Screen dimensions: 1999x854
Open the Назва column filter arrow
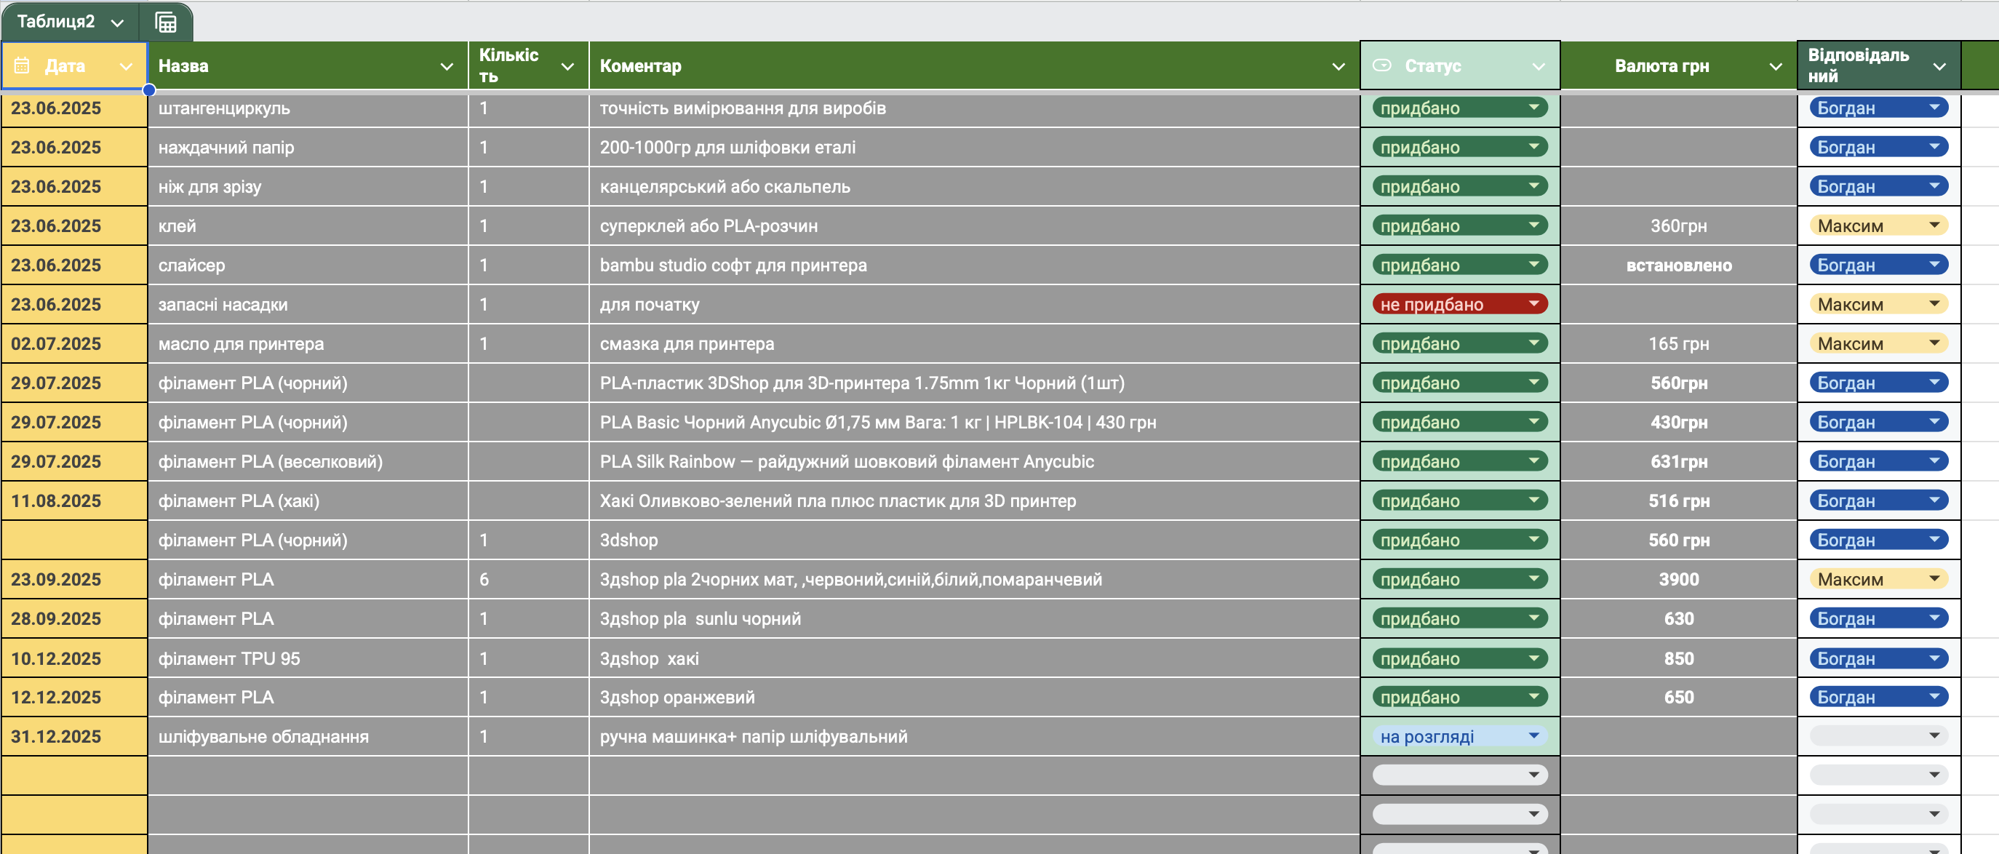click(446, 67)
